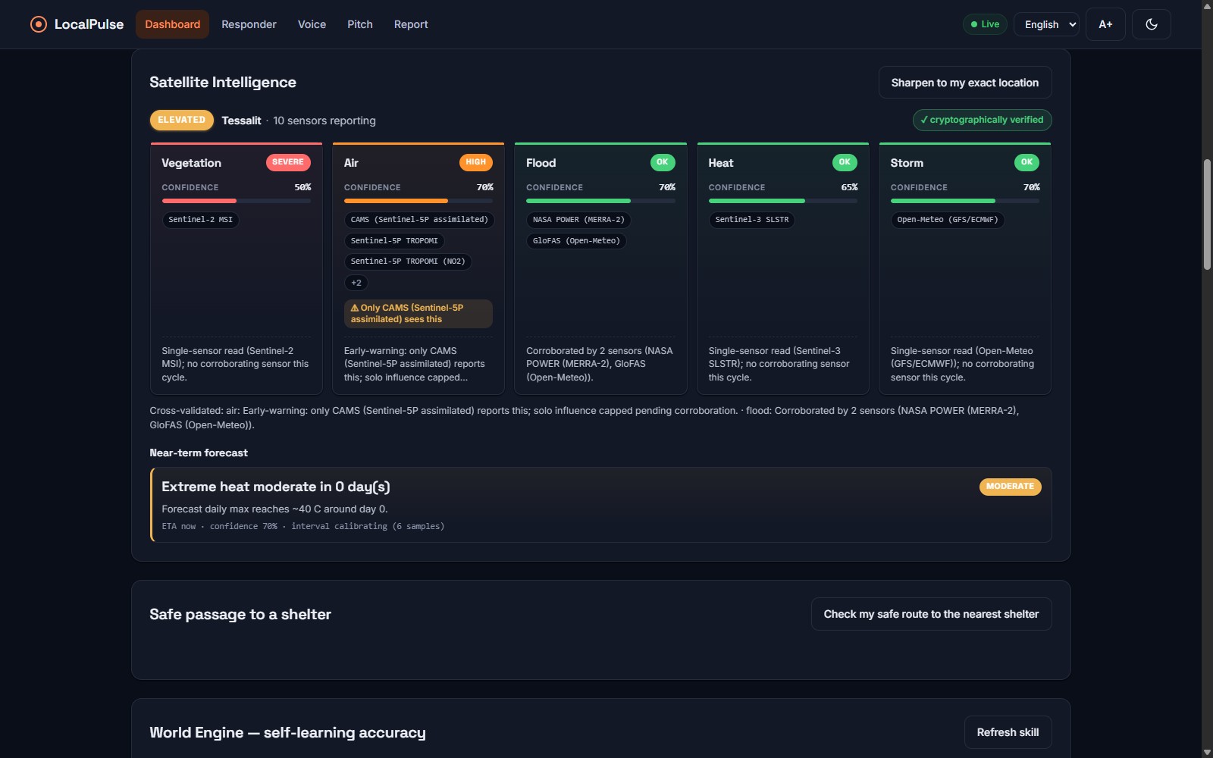Image resolution: width=1213 pixels, height=758 pixels.
Task: Click the Flood confidence bar
Action: tap(600, 201)
